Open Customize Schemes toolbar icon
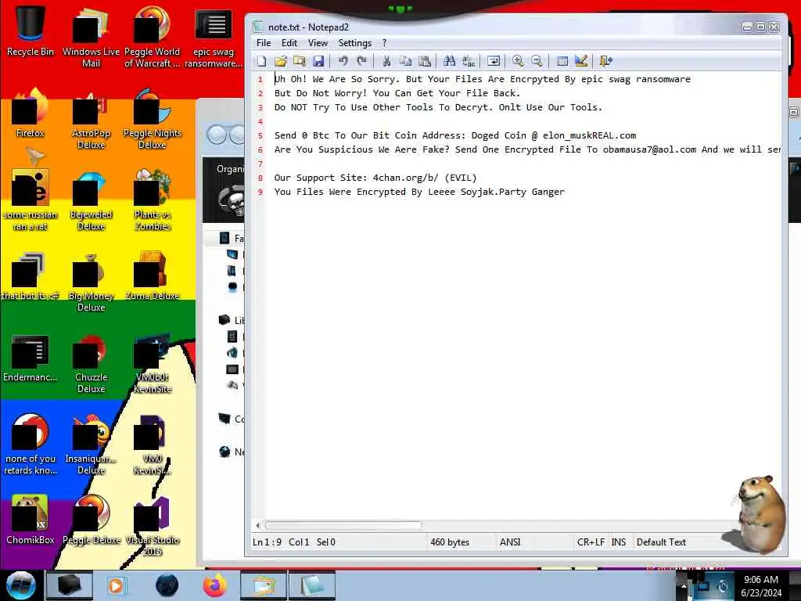Screen dimensions: 801x601 [581, 61]
